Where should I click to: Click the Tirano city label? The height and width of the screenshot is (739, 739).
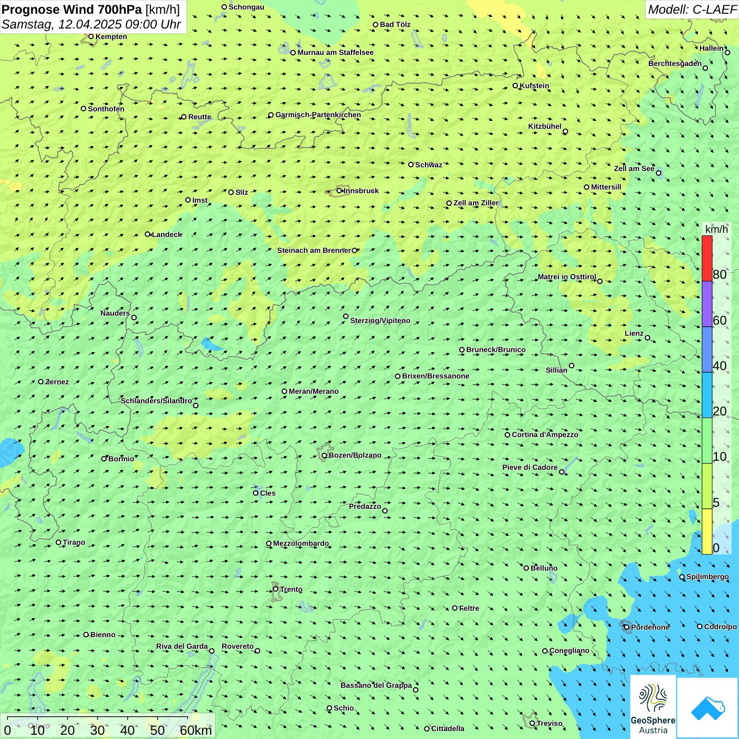pyautogui.click(x=74, y=542)
